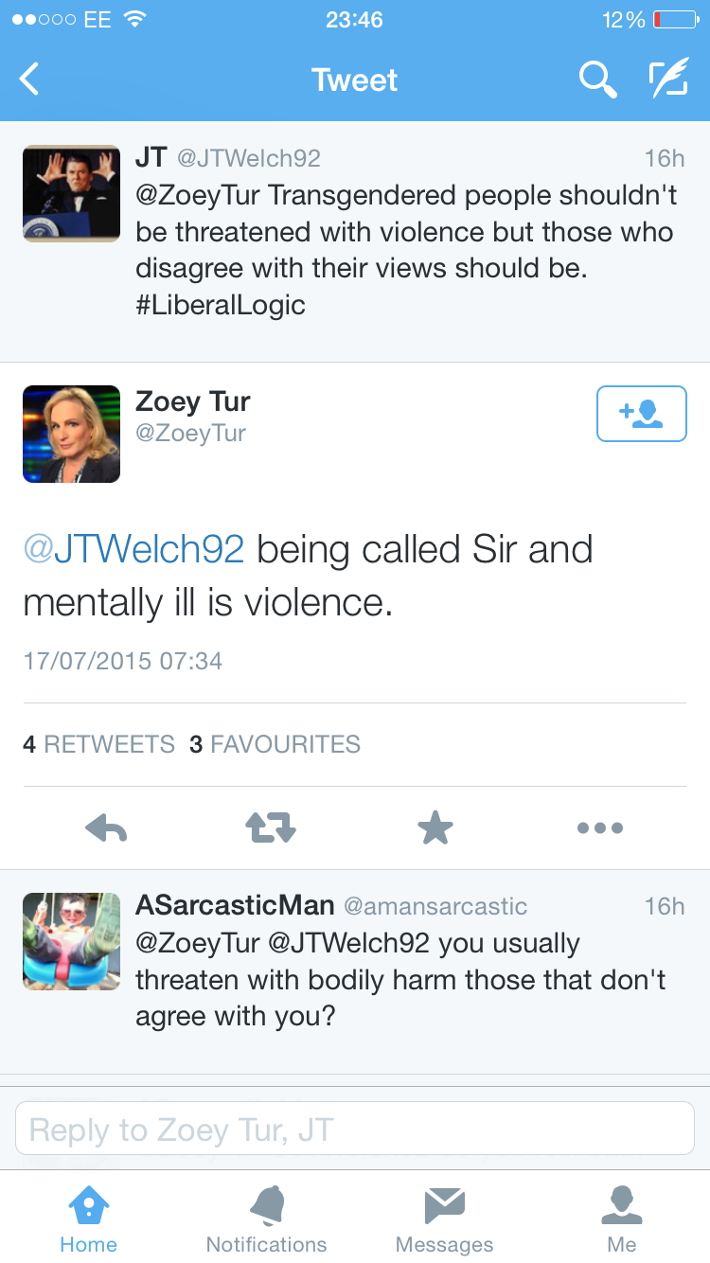Favourite the tweet with star icon

coord(435,828)
